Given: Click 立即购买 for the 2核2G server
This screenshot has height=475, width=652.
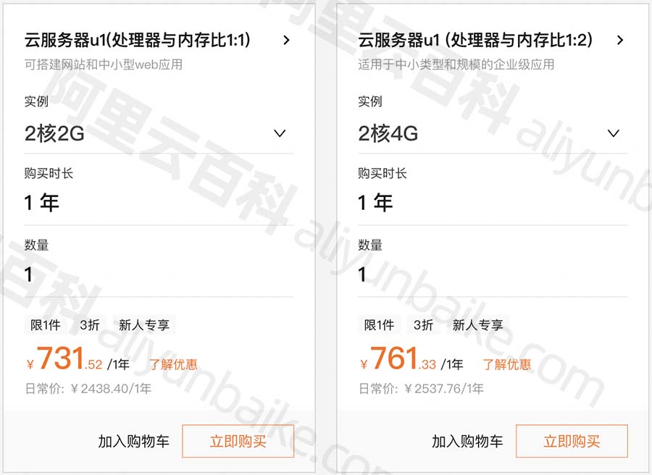Looking at the screenshot, I should [x=238, y=441].
